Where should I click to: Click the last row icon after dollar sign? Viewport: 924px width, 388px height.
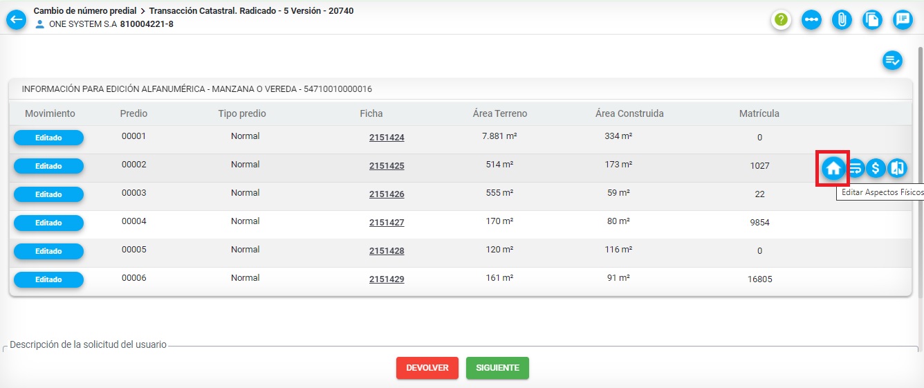(897, 167)
